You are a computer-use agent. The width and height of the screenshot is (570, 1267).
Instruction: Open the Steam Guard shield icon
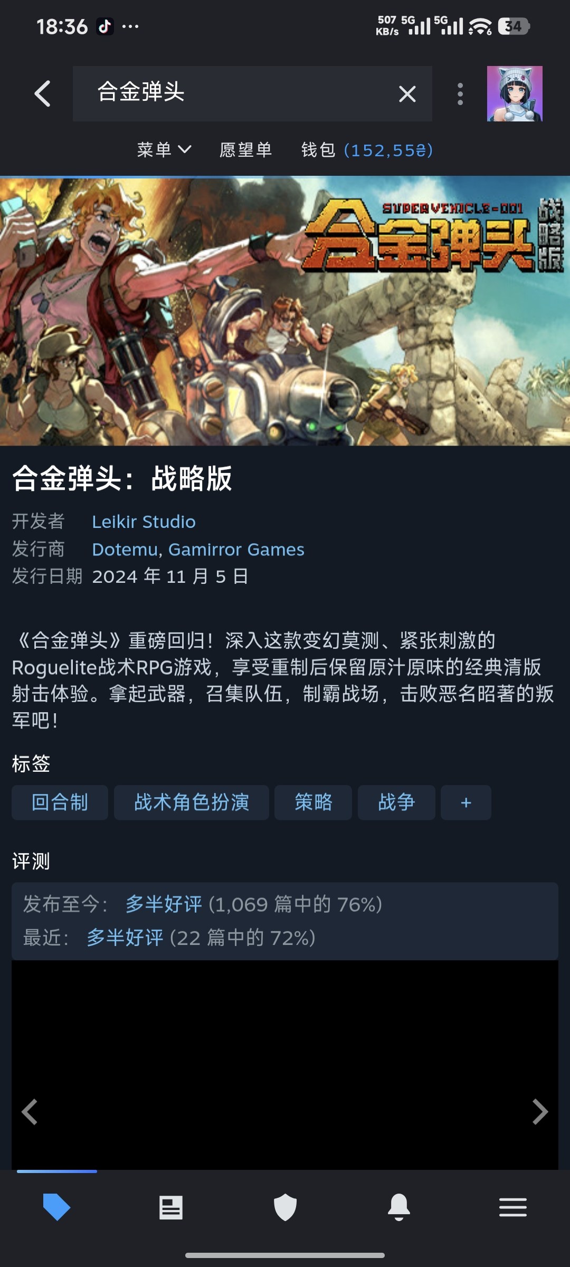click(285, 1207)
